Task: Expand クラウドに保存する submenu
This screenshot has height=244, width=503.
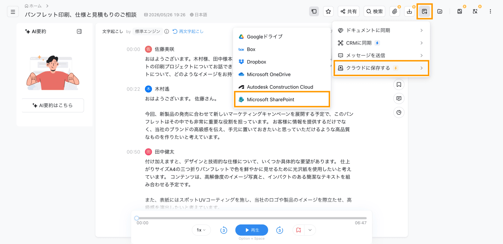Action: 381,68
